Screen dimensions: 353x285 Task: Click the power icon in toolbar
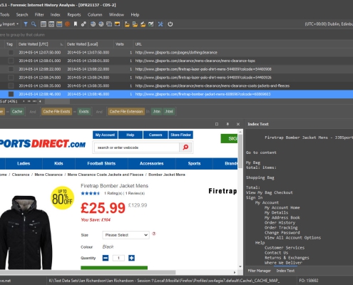point(170,24)
